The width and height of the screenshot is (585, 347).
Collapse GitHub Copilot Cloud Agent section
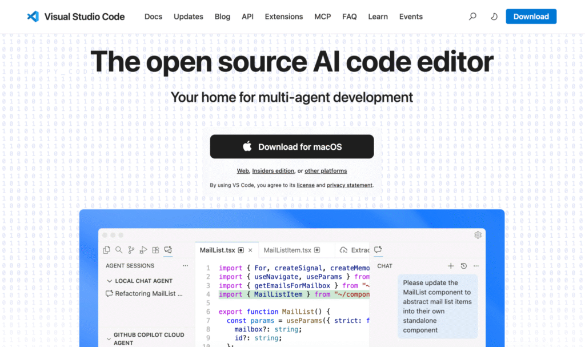[109, 339]
